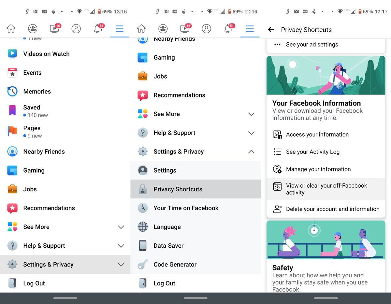This screenshot has width=391, height=304.
Task: Open Settings under Settings & Privacy
Action: (195, 170)
